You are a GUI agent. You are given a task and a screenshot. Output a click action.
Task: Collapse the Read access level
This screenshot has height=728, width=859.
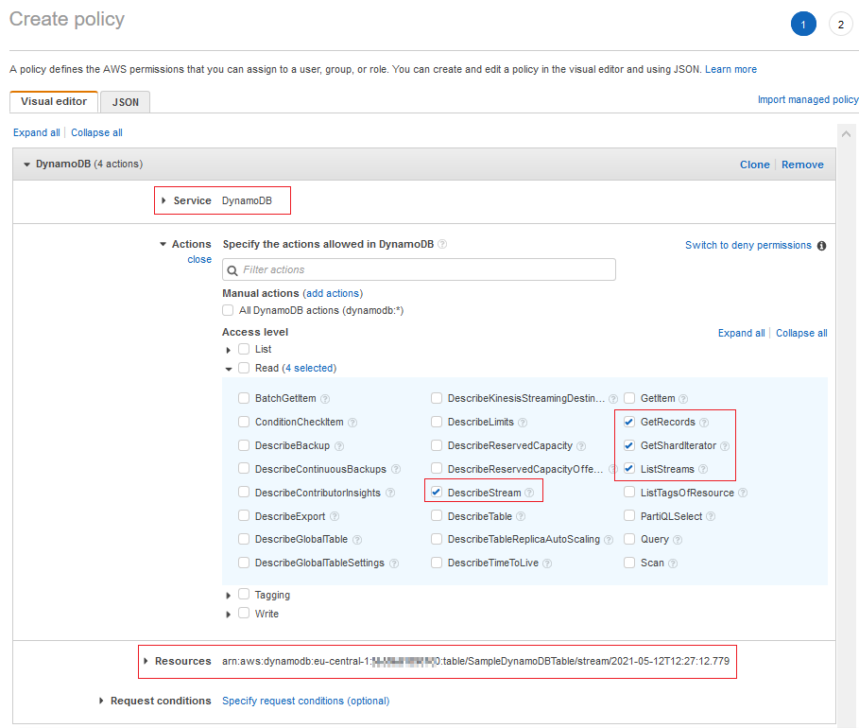(229, 369)
